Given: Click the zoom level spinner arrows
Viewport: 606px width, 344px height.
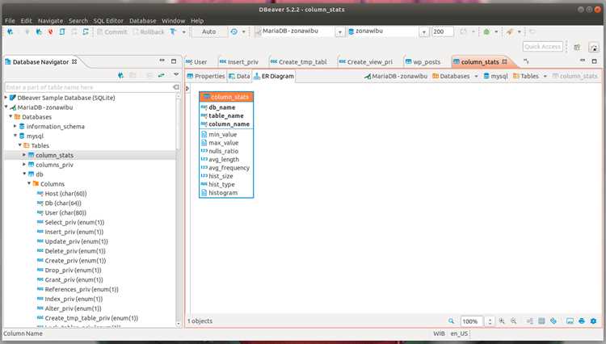Looking at the screenshot, I should pos(490,321).
